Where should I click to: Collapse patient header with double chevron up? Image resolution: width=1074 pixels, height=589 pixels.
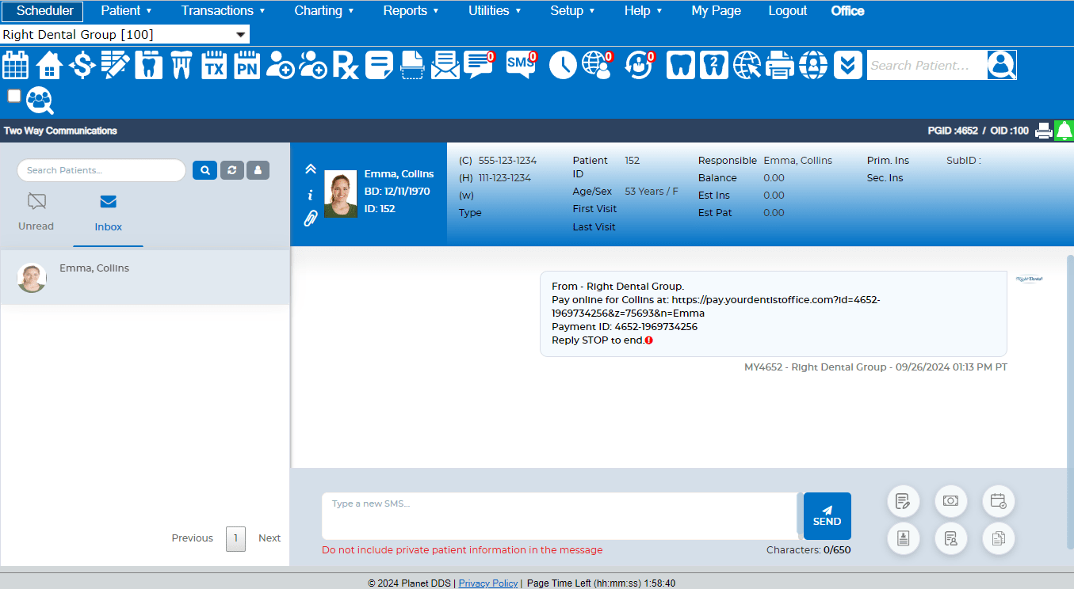[x=310, y=169]
